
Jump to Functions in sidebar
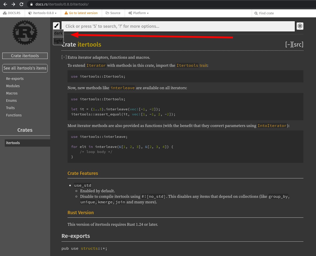pos(14,115)
